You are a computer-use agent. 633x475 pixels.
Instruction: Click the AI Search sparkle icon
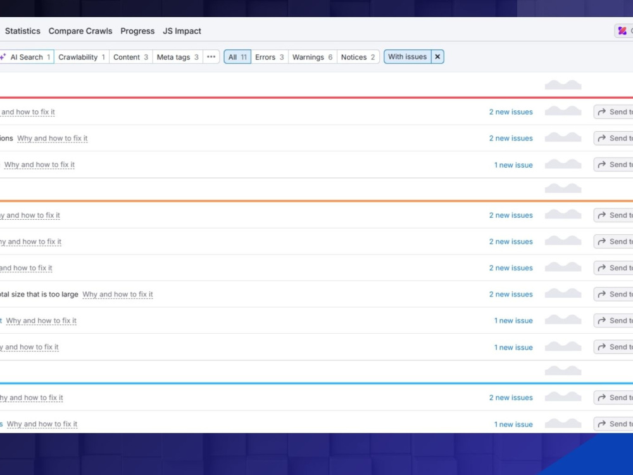(x=3, y=57)
